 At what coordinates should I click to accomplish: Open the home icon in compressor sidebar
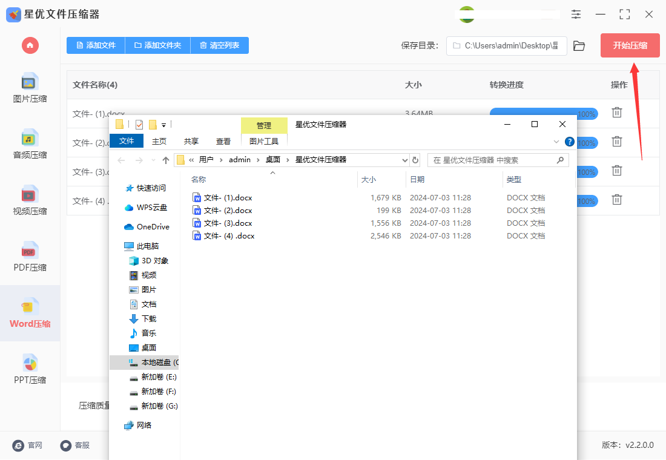pos(30,45)
